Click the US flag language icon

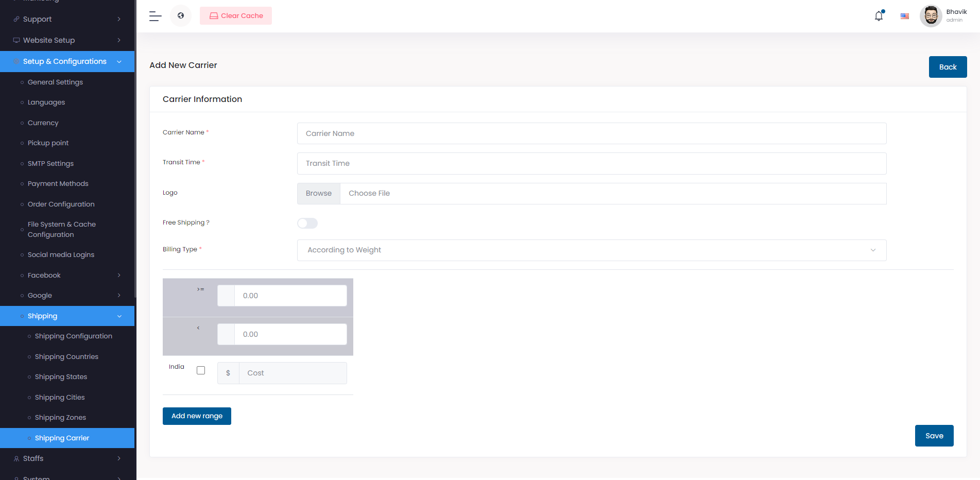(904, 16)
